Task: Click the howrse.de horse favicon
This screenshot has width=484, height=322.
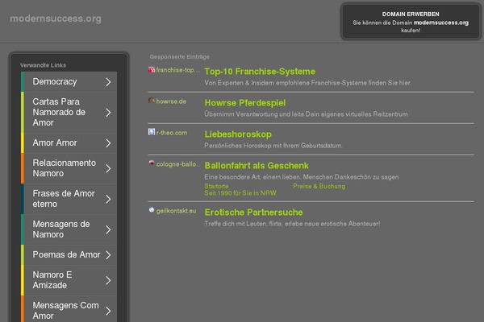Action: click(152, 101)
